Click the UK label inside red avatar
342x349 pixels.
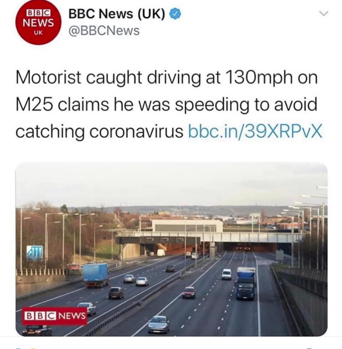point(38,33)
